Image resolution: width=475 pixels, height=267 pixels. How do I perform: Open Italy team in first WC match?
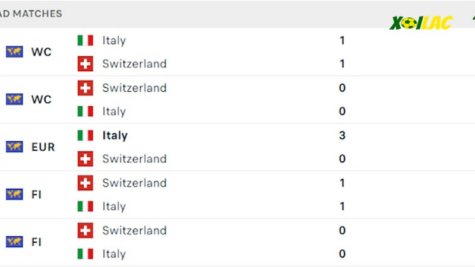pos(114,40)
